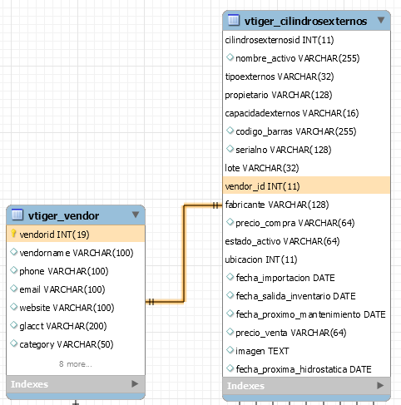Click the diamond icon next to serialno
The image size is (401, 405).
230,149
